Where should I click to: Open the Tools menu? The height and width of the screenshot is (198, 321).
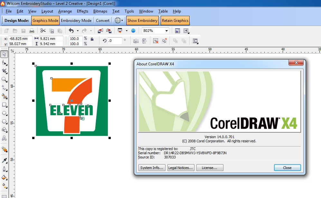coord(129,11)
